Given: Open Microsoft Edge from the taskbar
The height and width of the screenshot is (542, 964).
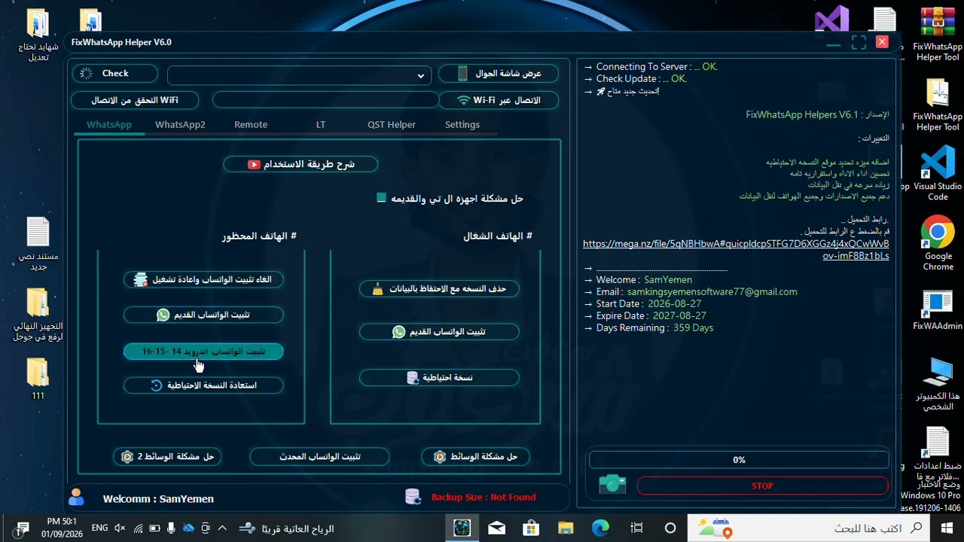Looking at the screenshot, I should click(x=600, y=528).
